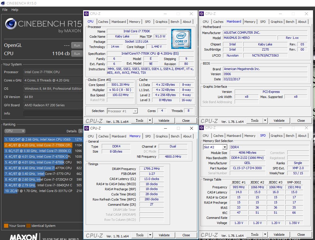Open Processor #1 selection dropdown
This screenshot has width=315, height=240.
pyautogui.click(x=122, y=111)
